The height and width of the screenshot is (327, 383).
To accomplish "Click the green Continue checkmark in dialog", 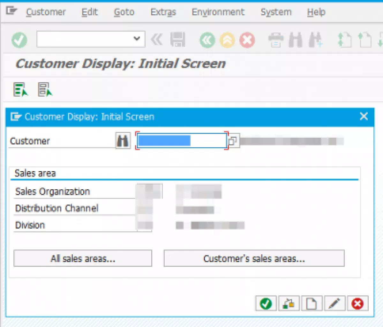I will (x=266, y=303).
